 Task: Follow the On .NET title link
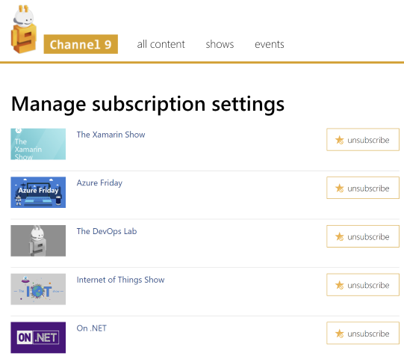91,328
